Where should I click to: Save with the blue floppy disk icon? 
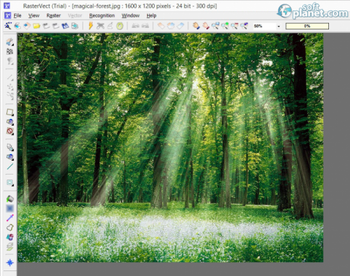click(x=65, y=26)
